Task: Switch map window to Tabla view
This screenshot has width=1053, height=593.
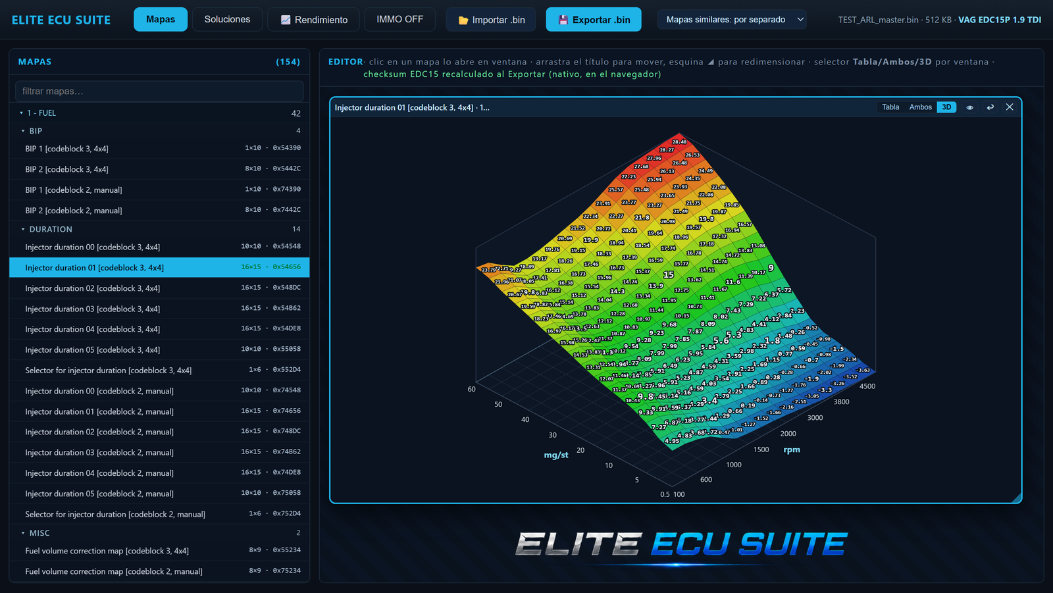Action: tap(890, 107)
